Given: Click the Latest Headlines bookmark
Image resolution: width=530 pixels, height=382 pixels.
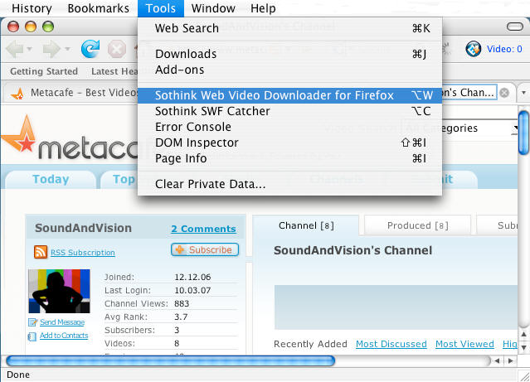Looking at the screenshot, I should click(x=114, y=71).
